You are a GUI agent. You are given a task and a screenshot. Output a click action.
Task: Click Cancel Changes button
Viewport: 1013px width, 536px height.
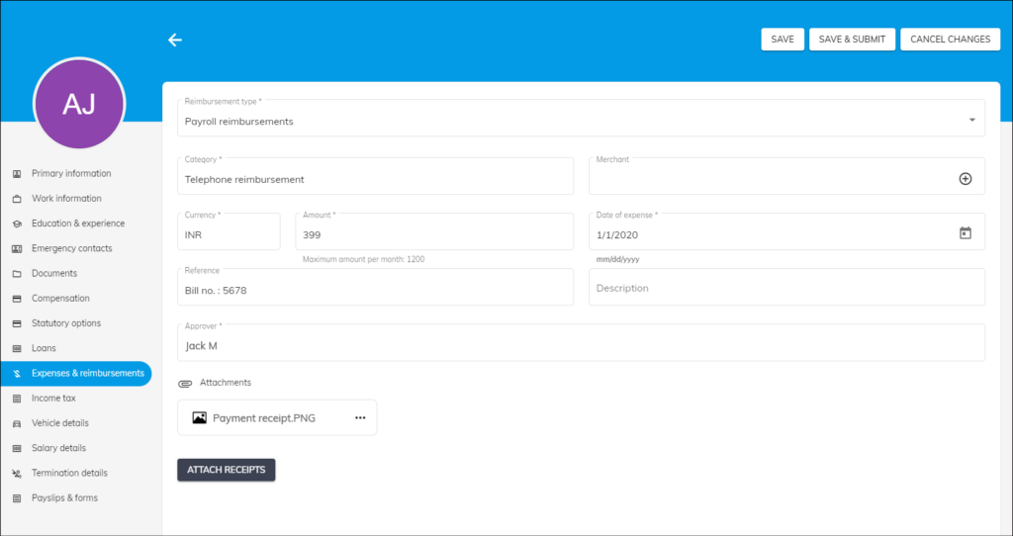point(951,40)
